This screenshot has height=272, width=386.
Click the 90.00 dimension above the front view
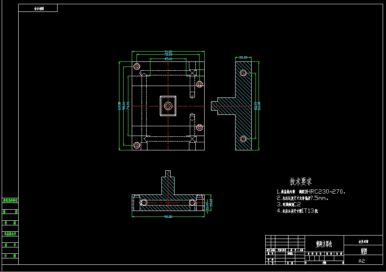[x=168, y=52]
